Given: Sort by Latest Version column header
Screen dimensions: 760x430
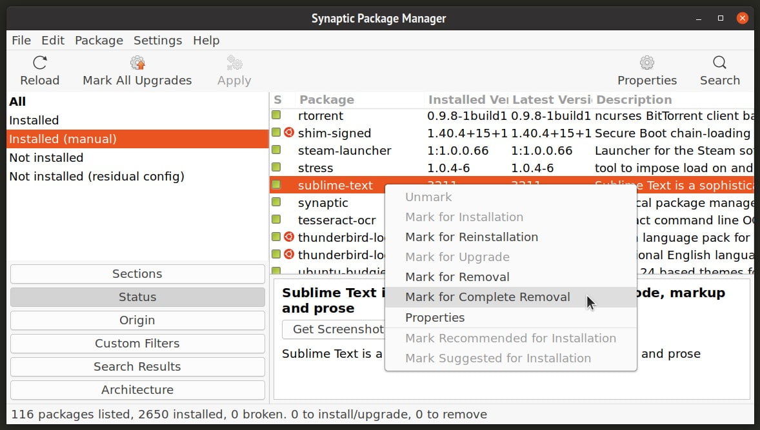Looking at the screenshot, I should click(x=550, y=100).
